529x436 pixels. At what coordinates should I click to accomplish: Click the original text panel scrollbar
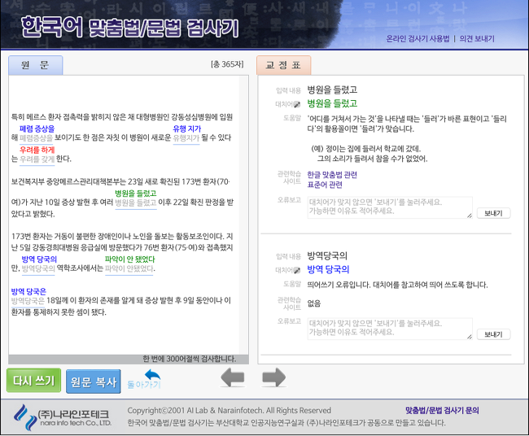pos(243,215)
